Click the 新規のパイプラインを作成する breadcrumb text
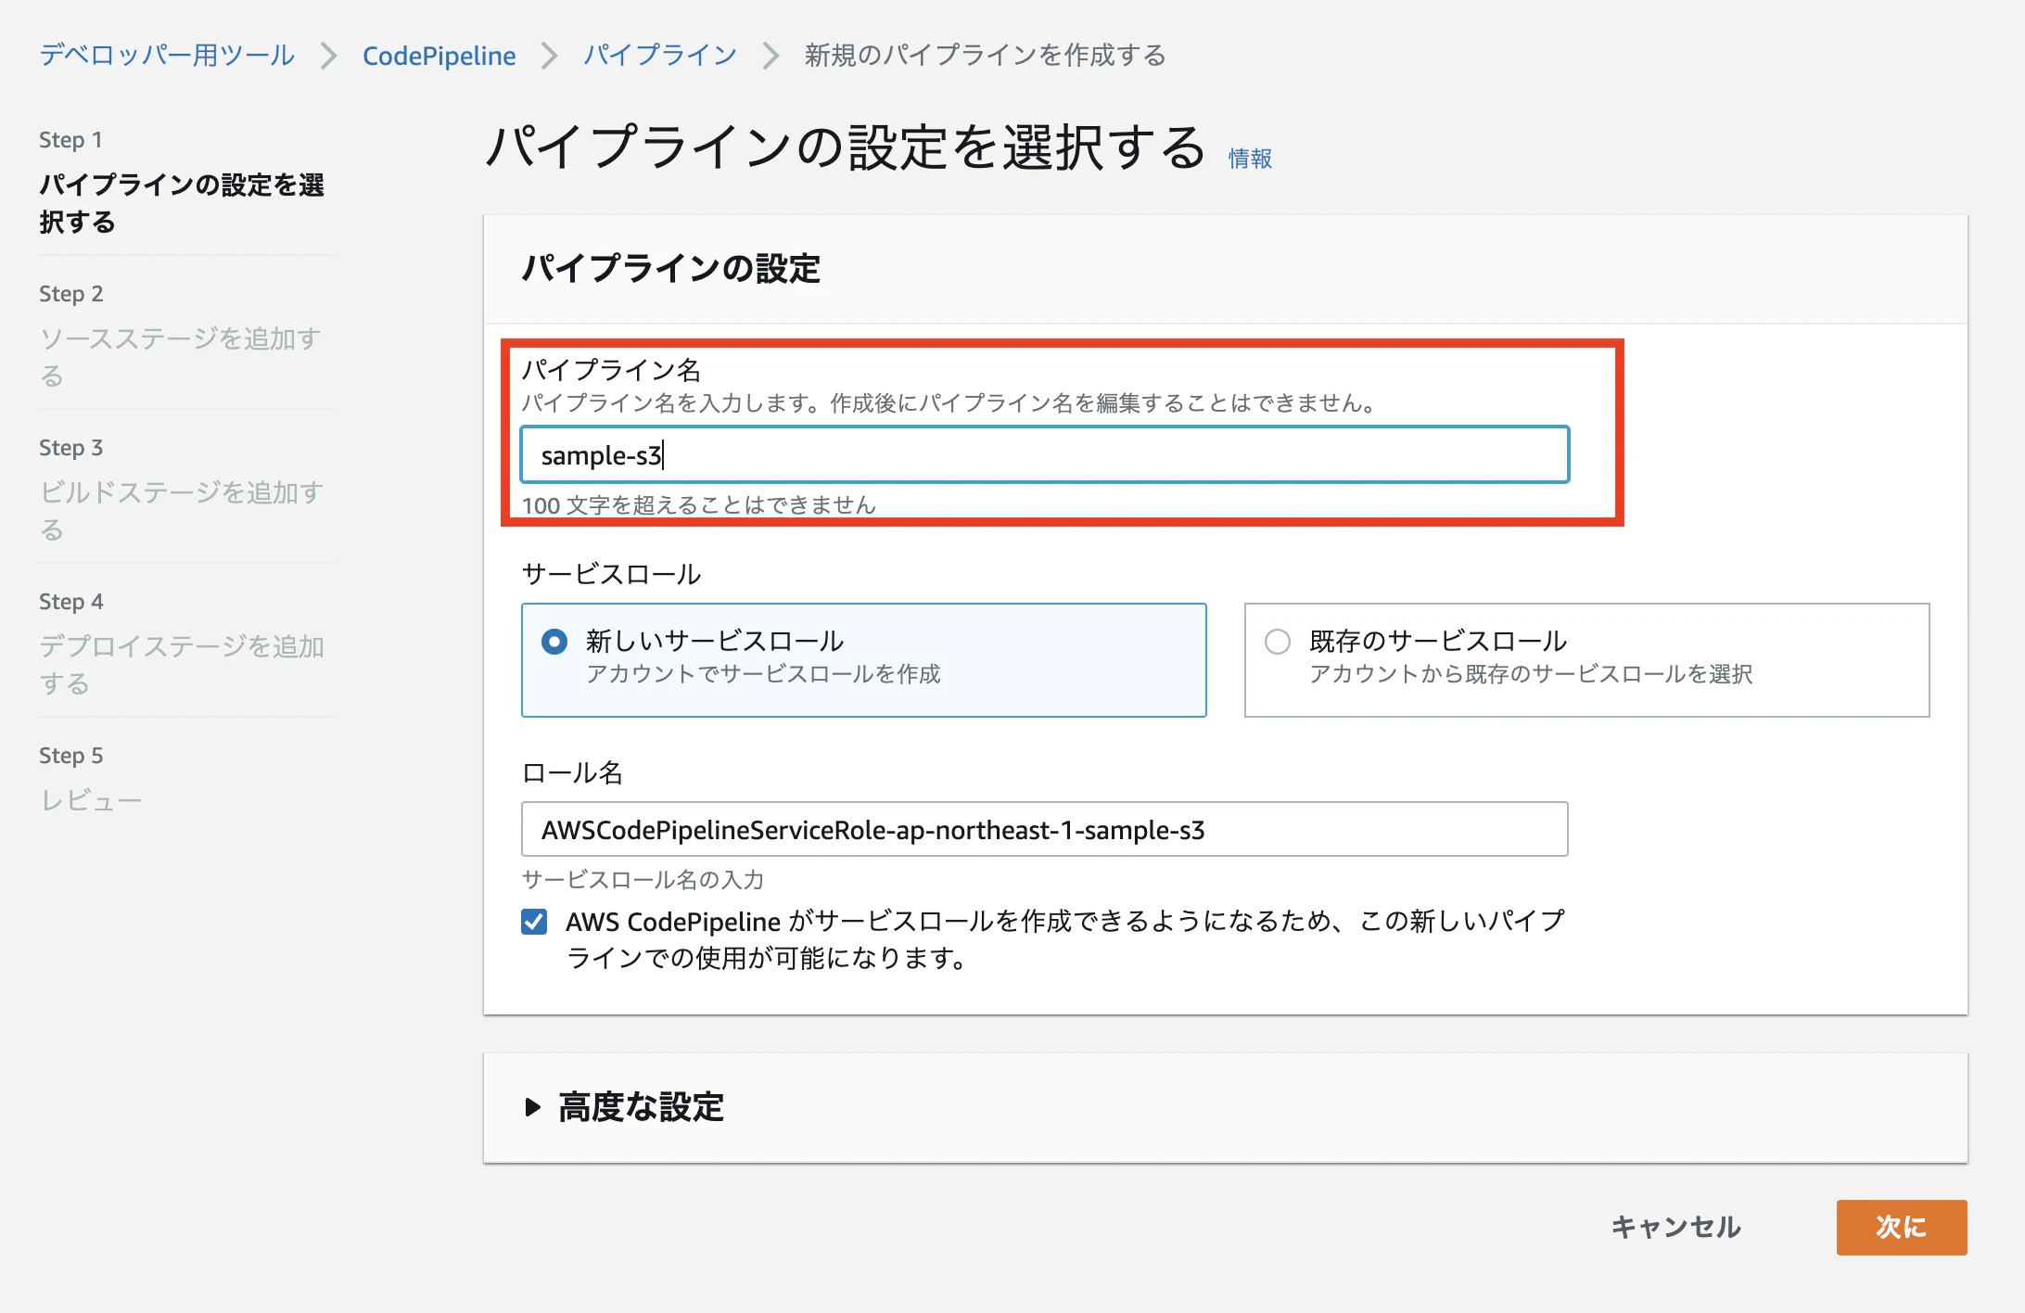This screenshot has height=1313, width=2025. (985, 56)
